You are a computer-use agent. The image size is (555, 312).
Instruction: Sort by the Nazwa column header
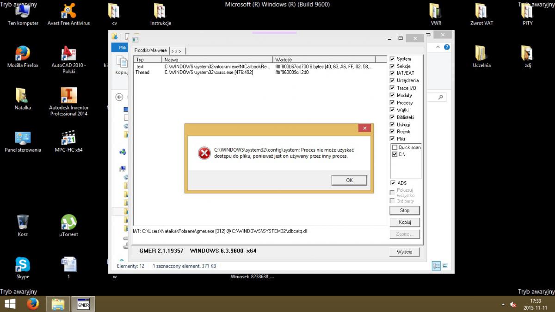(x=217, y=60)
